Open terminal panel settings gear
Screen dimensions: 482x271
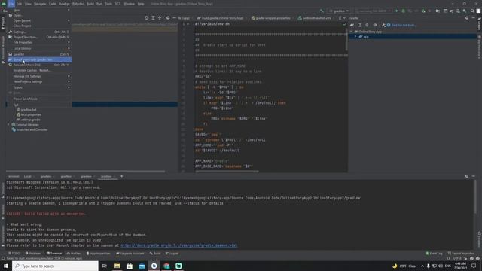467,176
